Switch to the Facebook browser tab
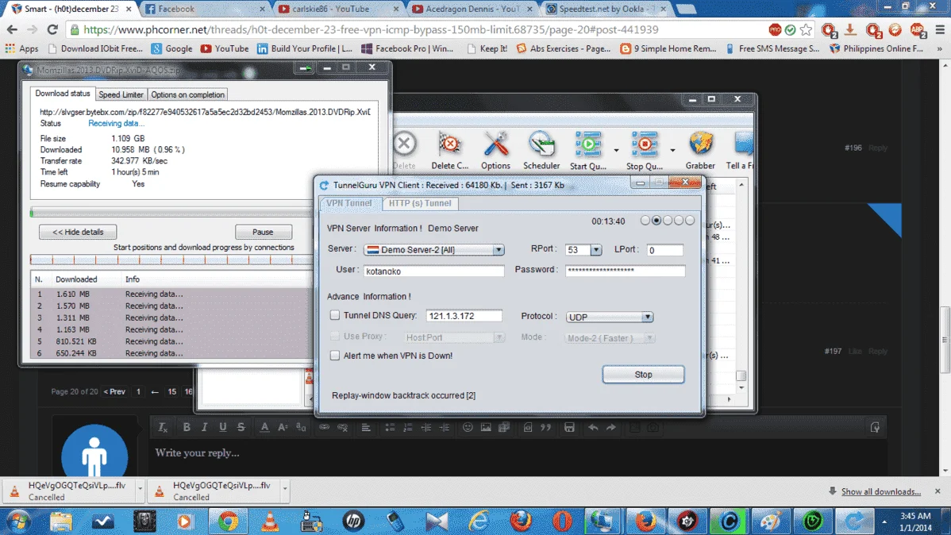Image resolution: width=951 pixels, height=535 pixels. (205, 9)
